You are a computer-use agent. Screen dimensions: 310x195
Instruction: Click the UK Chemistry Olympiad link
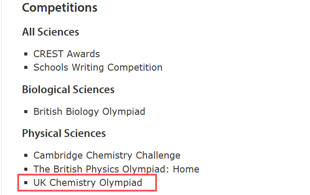click(88, 183)
